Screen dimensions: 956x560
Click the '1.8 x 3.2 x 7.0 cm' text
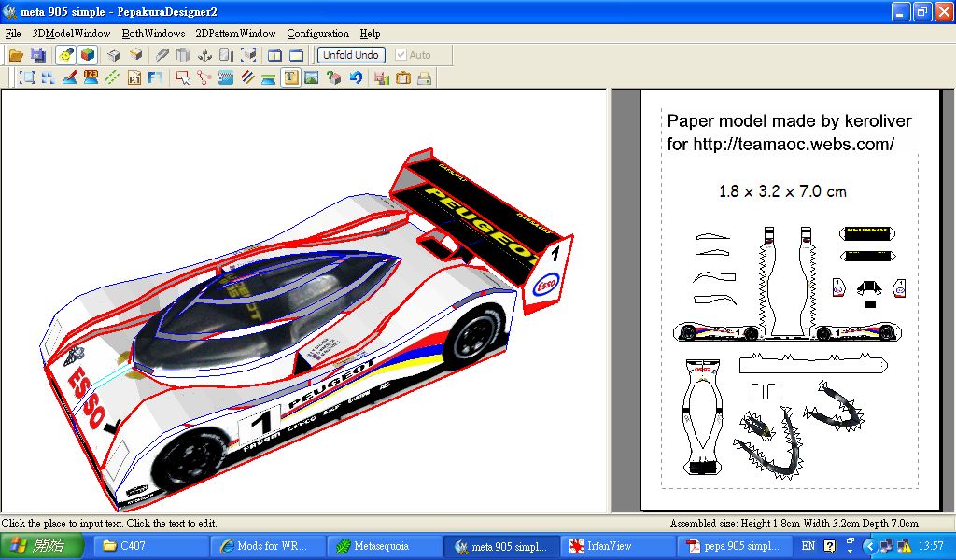click(782, 191)
